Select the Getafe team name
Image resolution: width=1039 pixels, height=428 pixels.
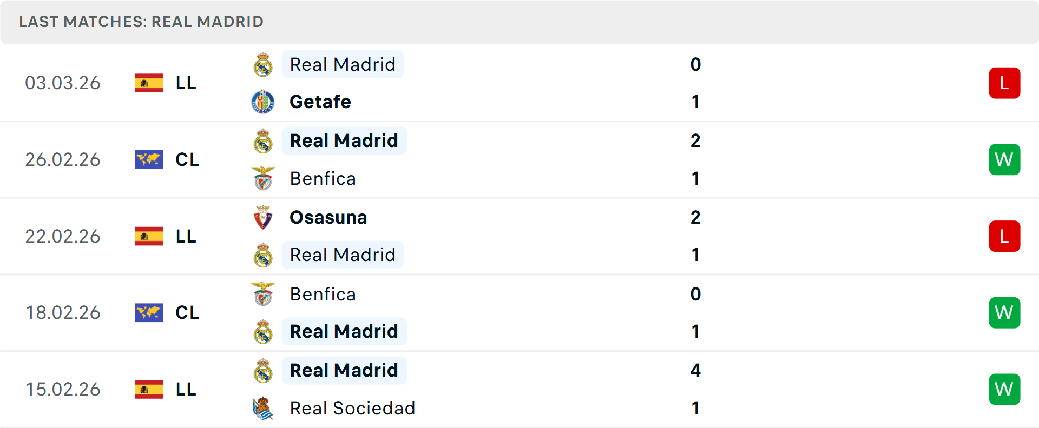click(320, 102)
